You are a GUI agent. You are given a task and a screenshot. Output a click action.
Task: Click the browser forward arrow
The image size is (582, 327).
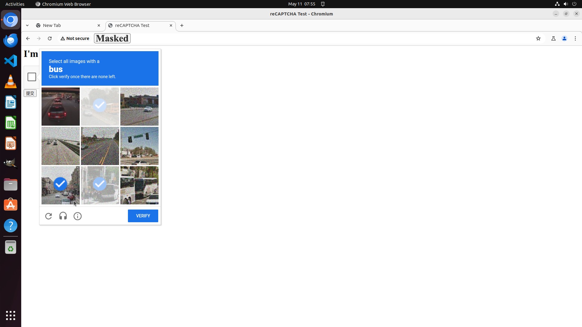click(x=39, y=38)
